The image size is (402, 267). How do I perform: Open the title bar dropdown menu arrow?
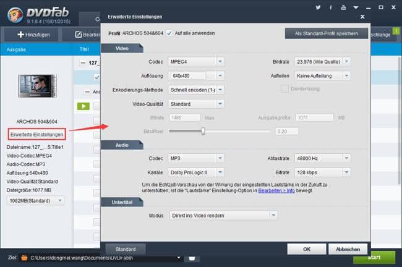356,7
